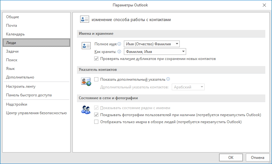Click the info icon next to Как хранить

coord(119,51)
